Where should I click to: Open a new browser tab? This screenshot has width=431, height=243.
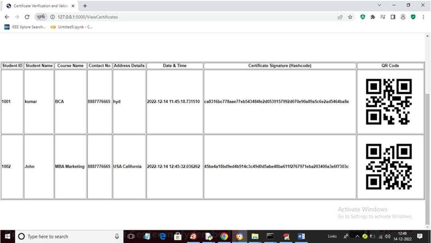point(85,6)
